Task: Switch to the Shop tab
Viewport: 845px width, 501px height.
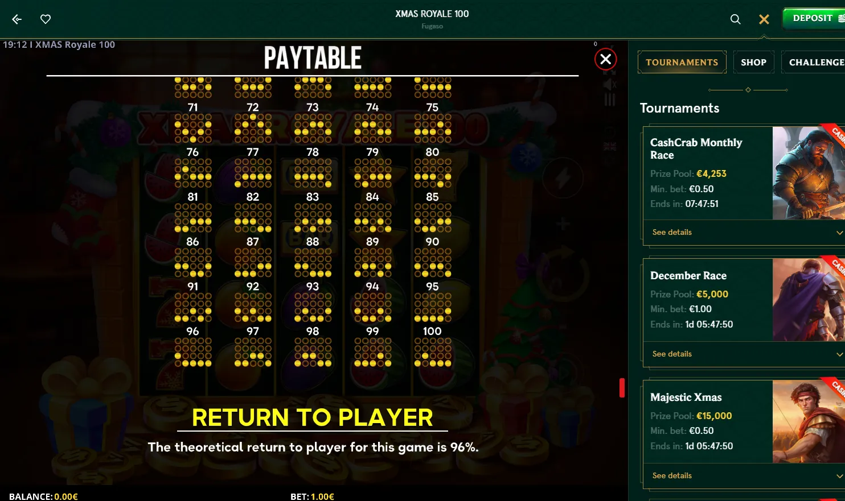Action: pos(753,62)
